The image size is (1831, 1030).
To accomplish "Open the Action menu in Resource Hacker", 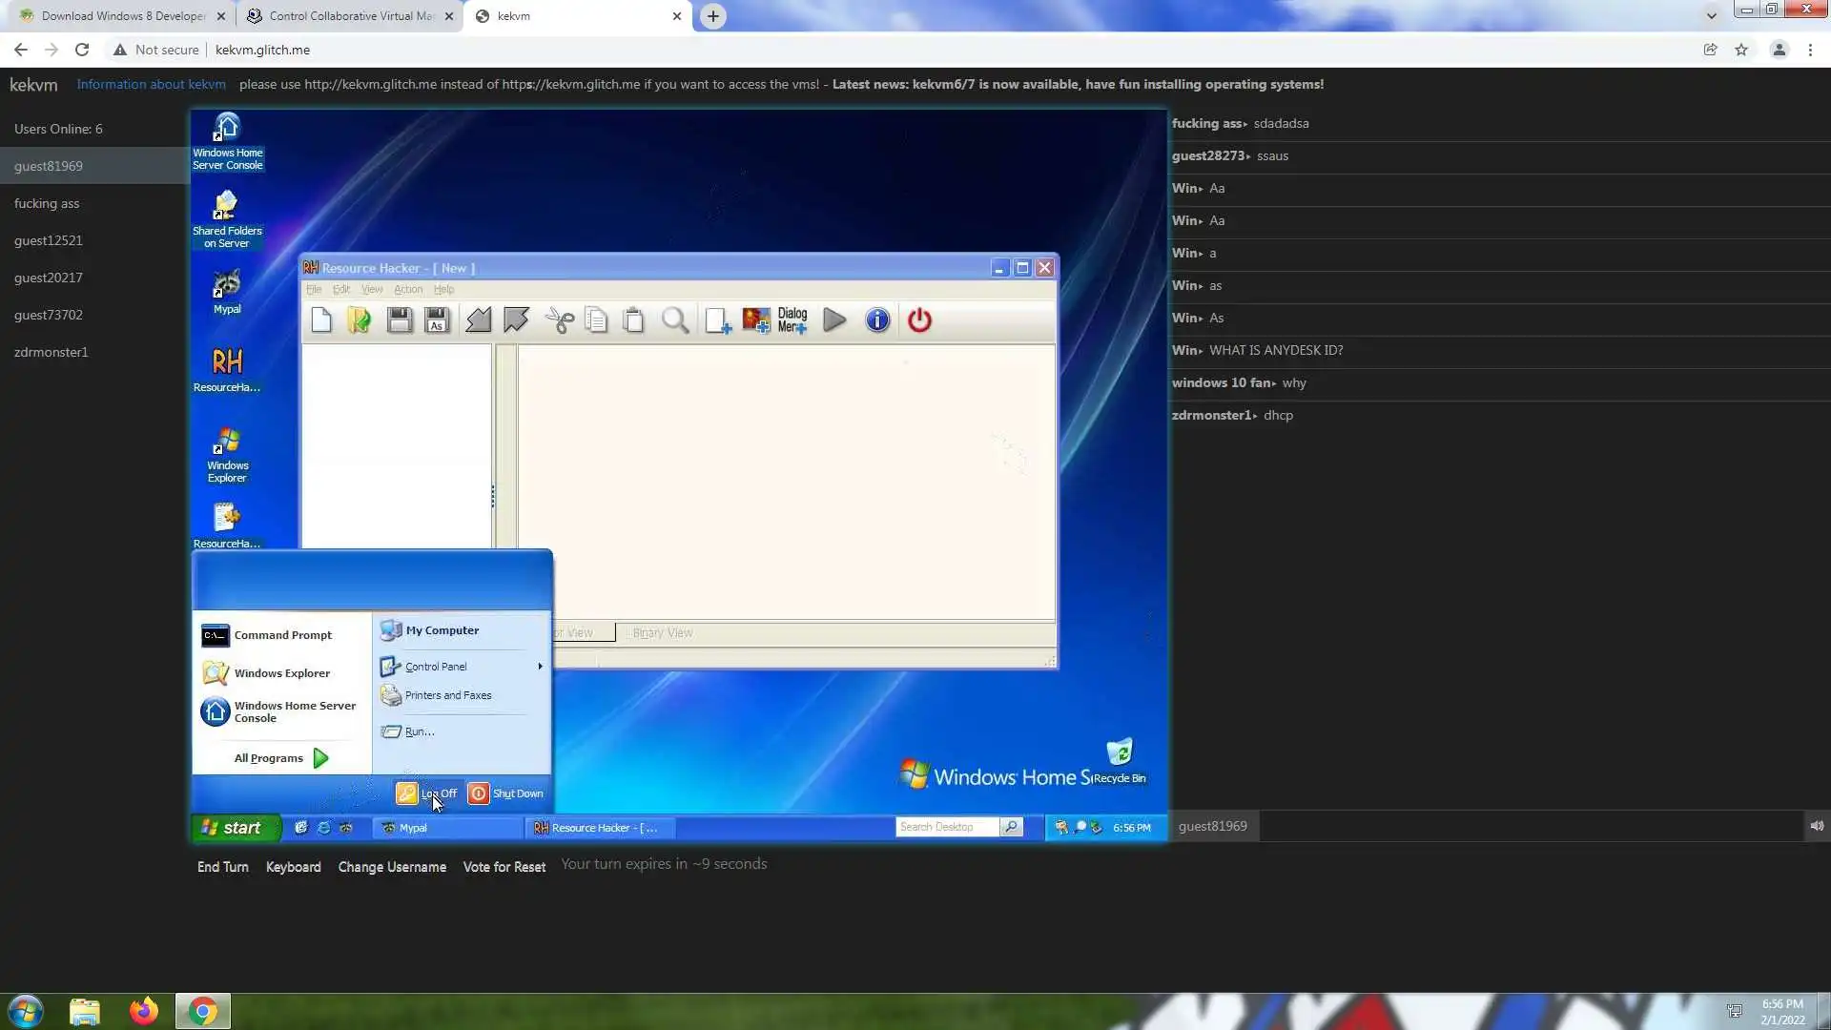I will 407,289.
